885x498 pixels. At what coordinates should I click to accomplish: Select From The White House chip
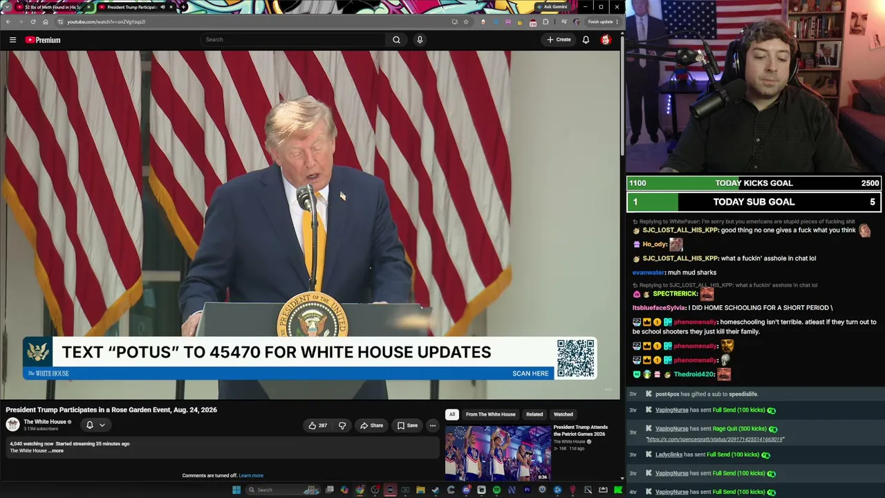pyautogui.click(x=490, y=414)
